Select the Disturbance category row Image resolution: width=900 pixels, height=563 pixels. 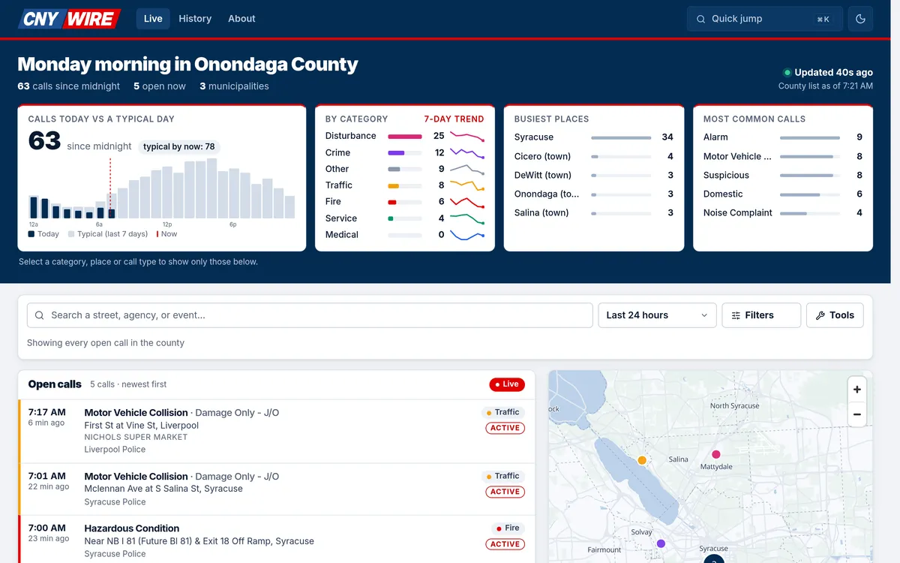(x=405, y=136)
